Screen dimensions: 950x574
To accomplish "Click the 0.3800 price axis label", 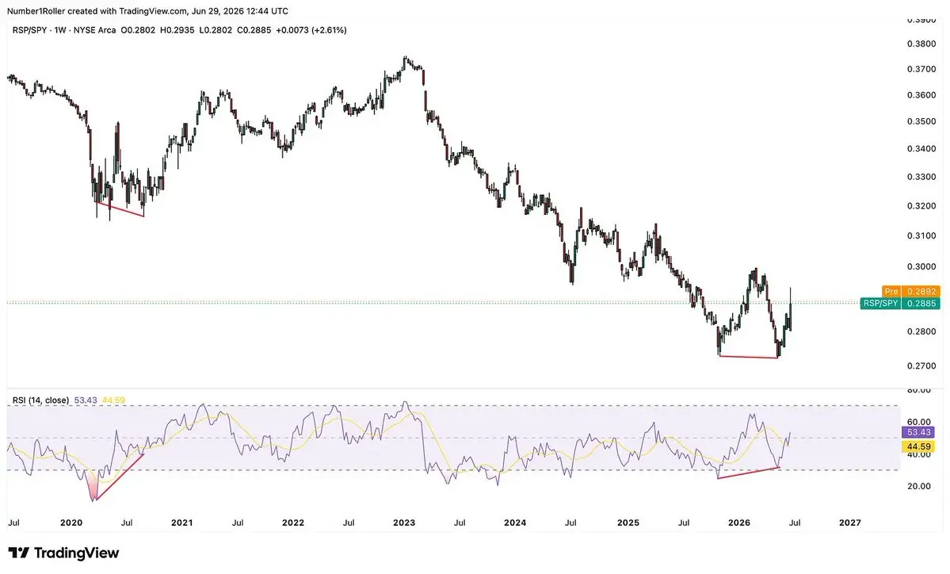I will [x=921, y=44].
